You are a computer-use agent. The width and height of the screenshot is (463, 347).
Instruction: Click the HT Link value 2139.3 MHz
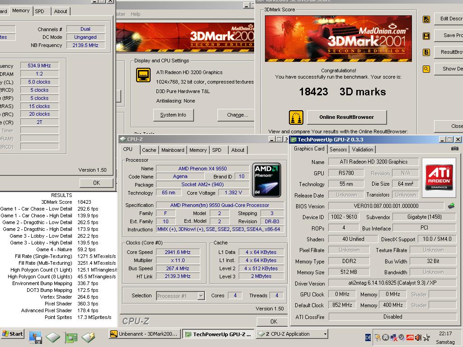click(178, 277)
